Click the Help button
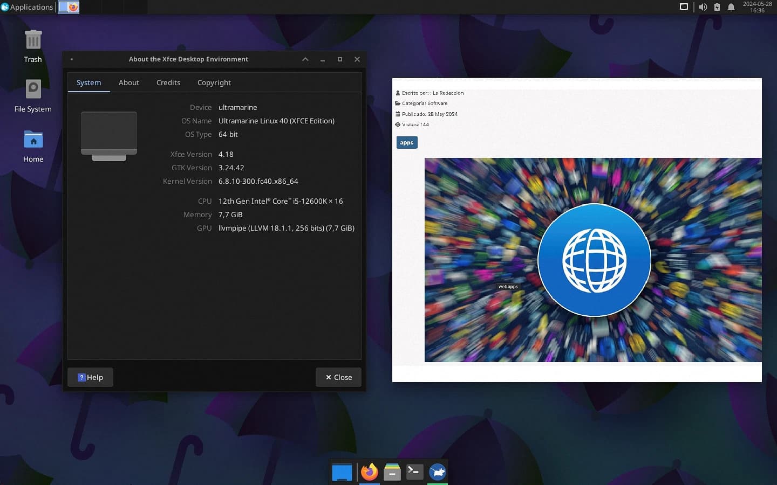The image size is (777, 485). point(90,377)
